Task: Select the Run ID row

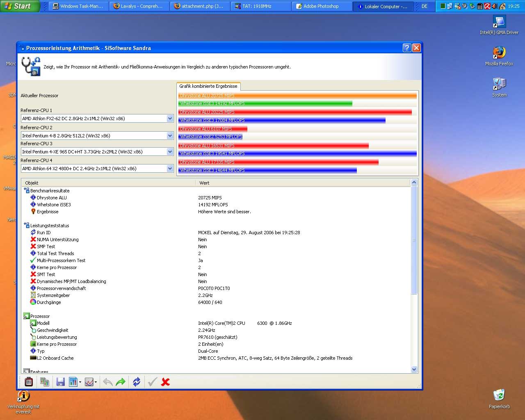Action: pos(216,233)
